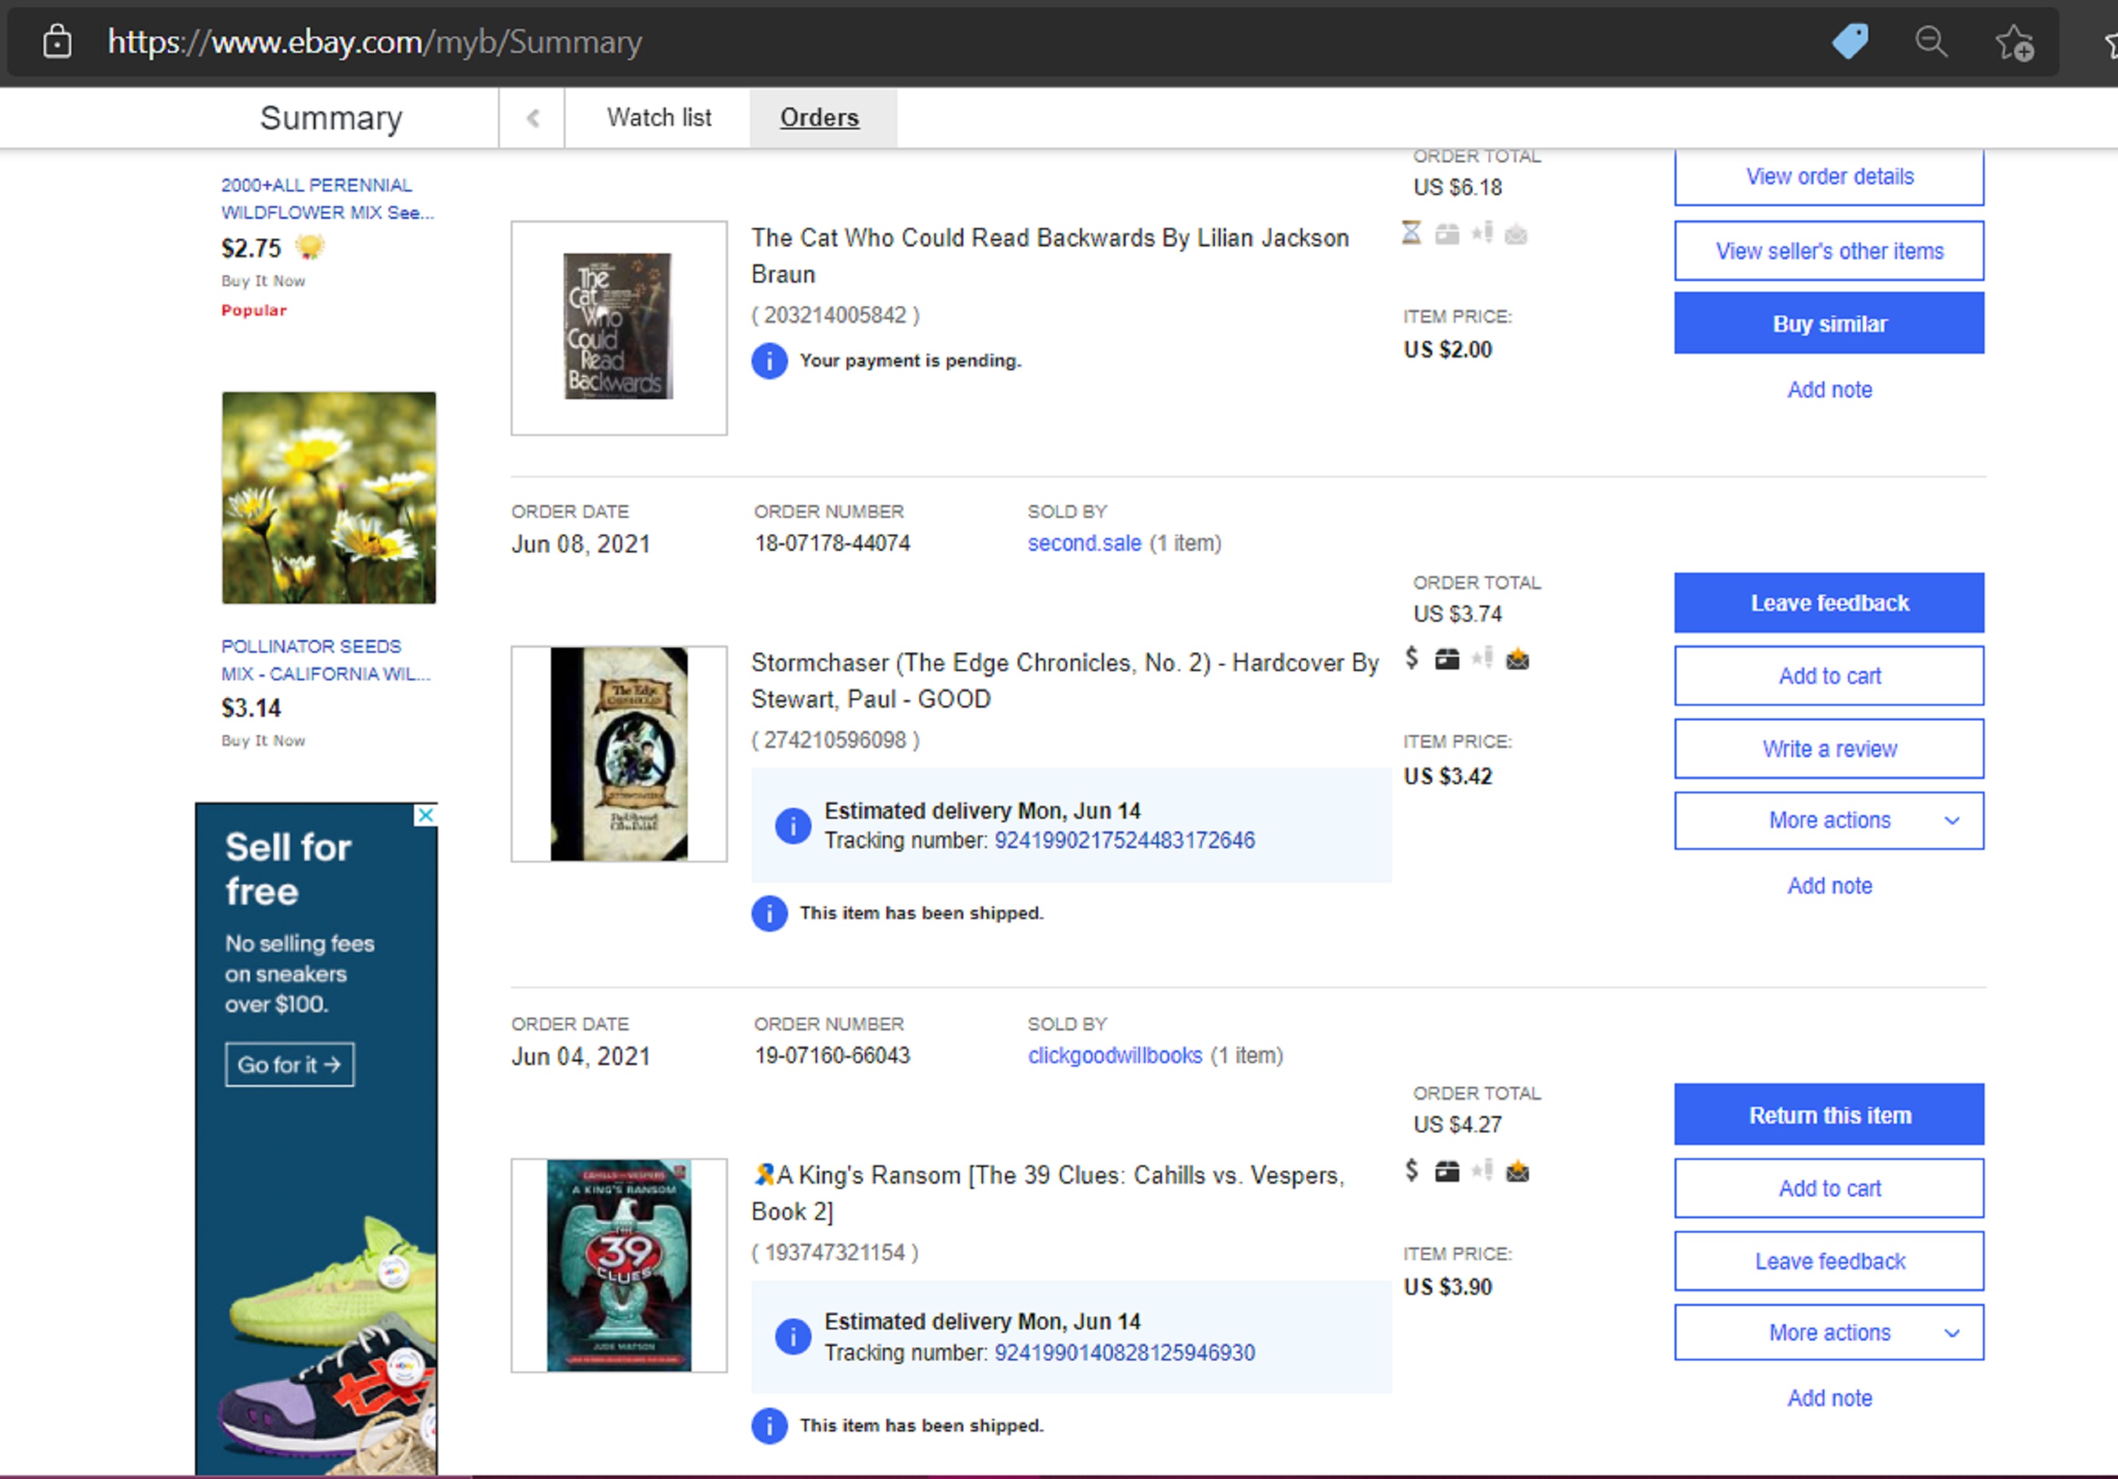This screenshot has height=1479, width=2118.
Task: Click View order details button
Action: click(x=1828, y=177)
